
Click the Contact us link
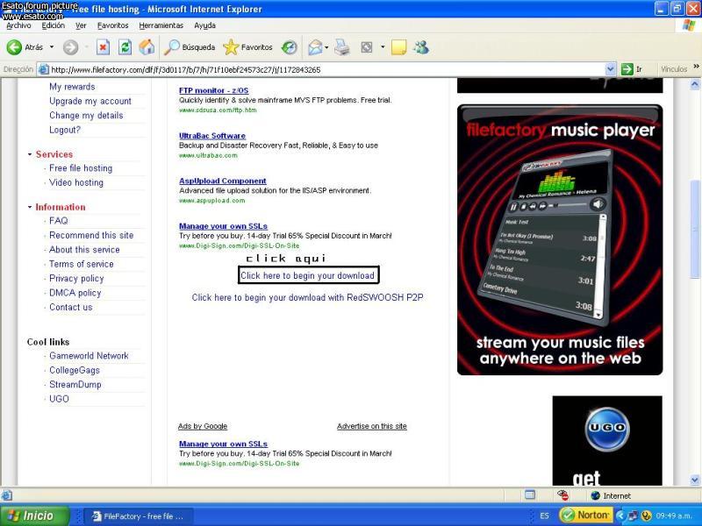click(x=71, y=308)
